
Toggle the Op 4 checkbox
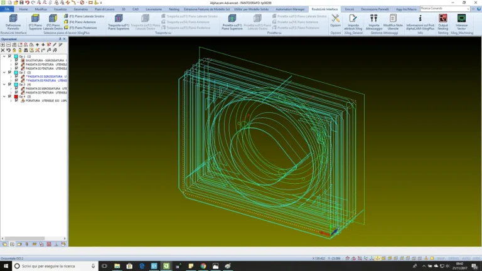(10, 97)
